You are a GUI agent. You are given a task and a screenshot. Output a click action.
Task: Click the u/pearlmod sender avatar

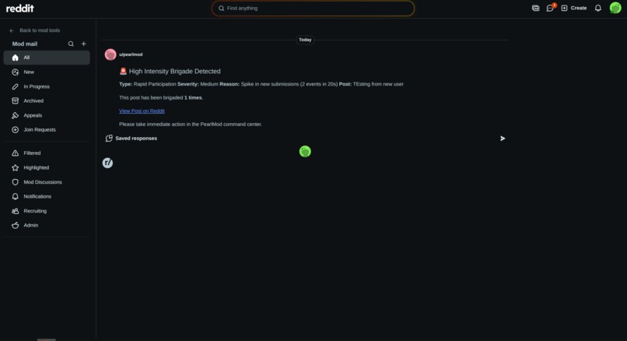(x=110, y=54)
